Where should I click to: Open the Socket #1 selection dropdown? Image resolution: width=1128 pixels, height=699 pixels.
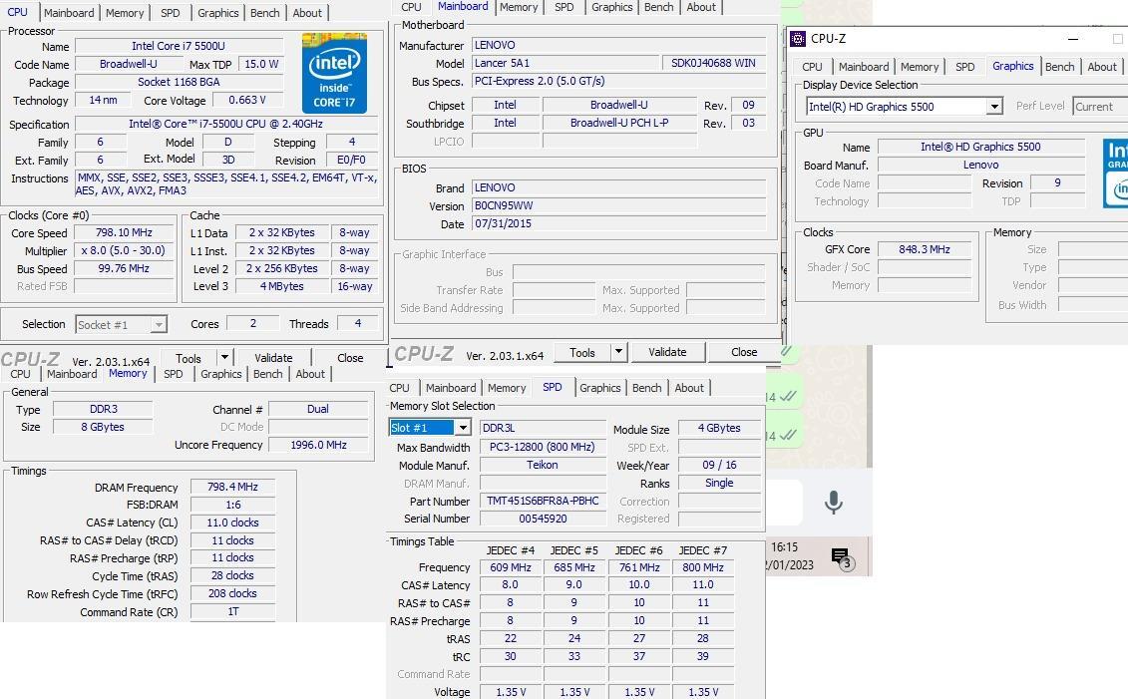(121, 324)
